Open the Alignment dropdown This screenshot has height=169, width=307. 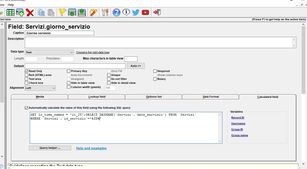coord(40,88)
